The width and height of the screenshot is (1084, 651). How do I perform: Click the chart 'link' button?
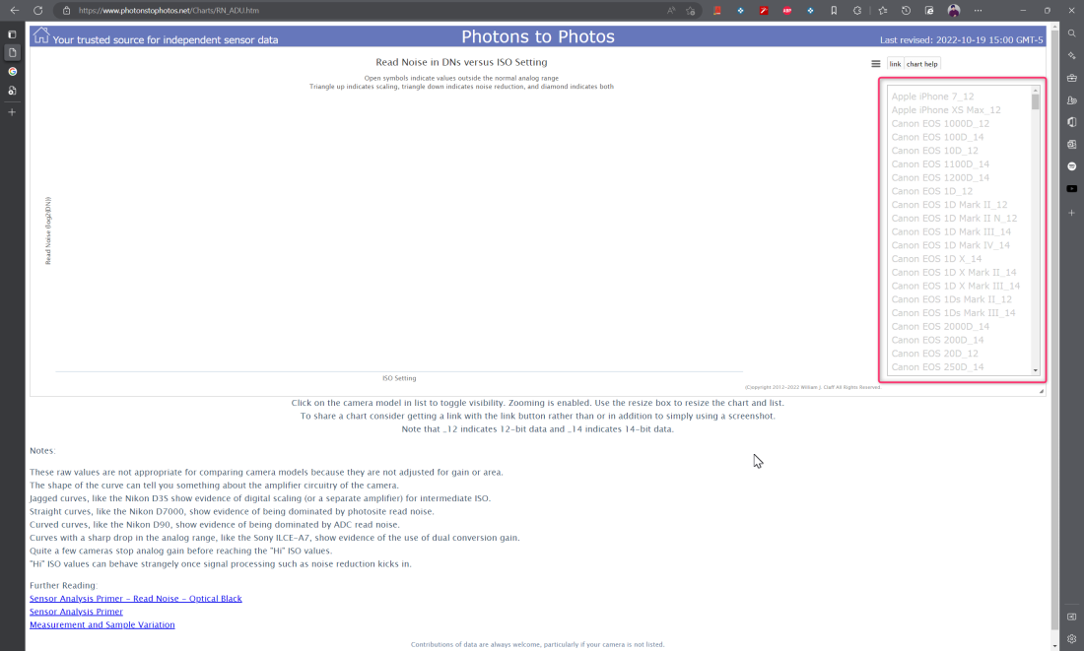click(x=895, y=64)
